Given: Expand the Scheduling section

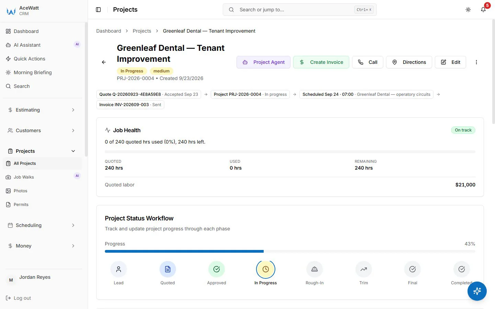Looking at the screenshot, I should (x=41, y=225).
